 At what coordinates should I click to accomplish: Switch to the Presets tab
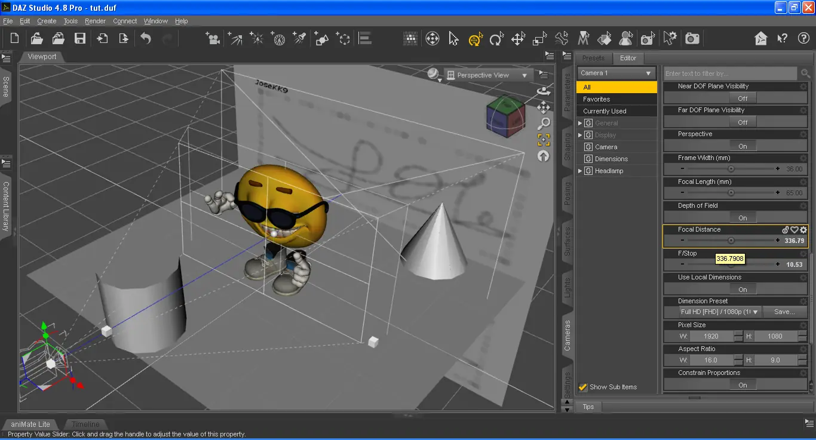[594, 58]
